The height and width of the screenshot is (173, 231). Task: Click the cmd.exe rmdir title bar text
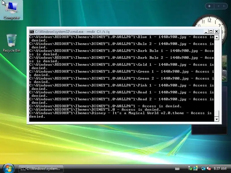(72, 32)
